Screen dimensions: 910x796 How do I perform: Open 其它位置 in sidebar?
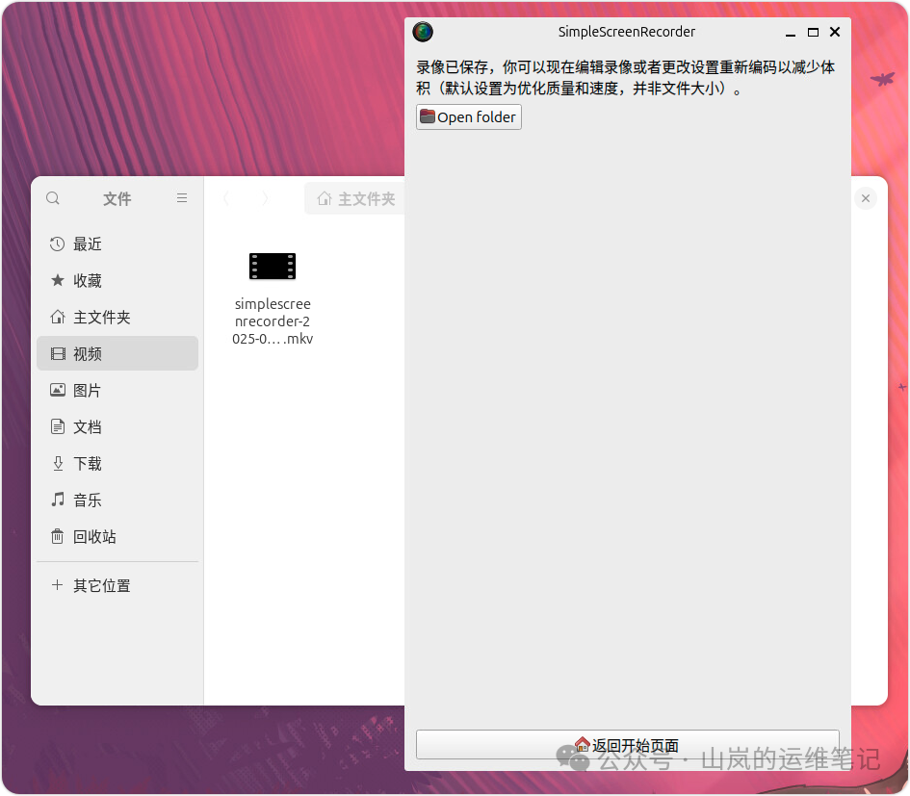tap(117, 585)
